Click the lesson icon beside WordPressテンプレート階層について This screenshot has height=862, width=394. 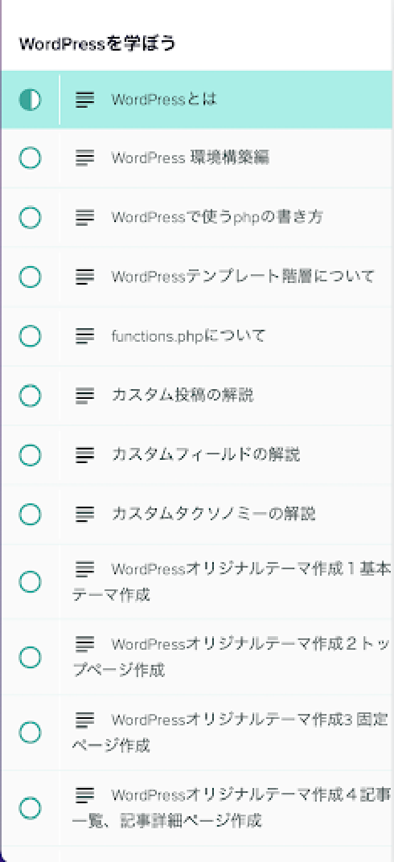84,276
